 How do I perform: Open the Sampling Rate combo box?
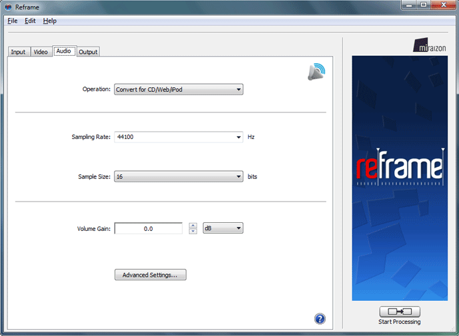(x=238, y=137)
